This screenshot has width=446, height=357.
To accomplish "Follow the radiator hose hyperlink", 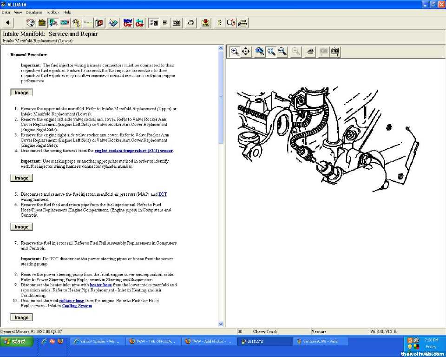I will click(x=72, y=301).
